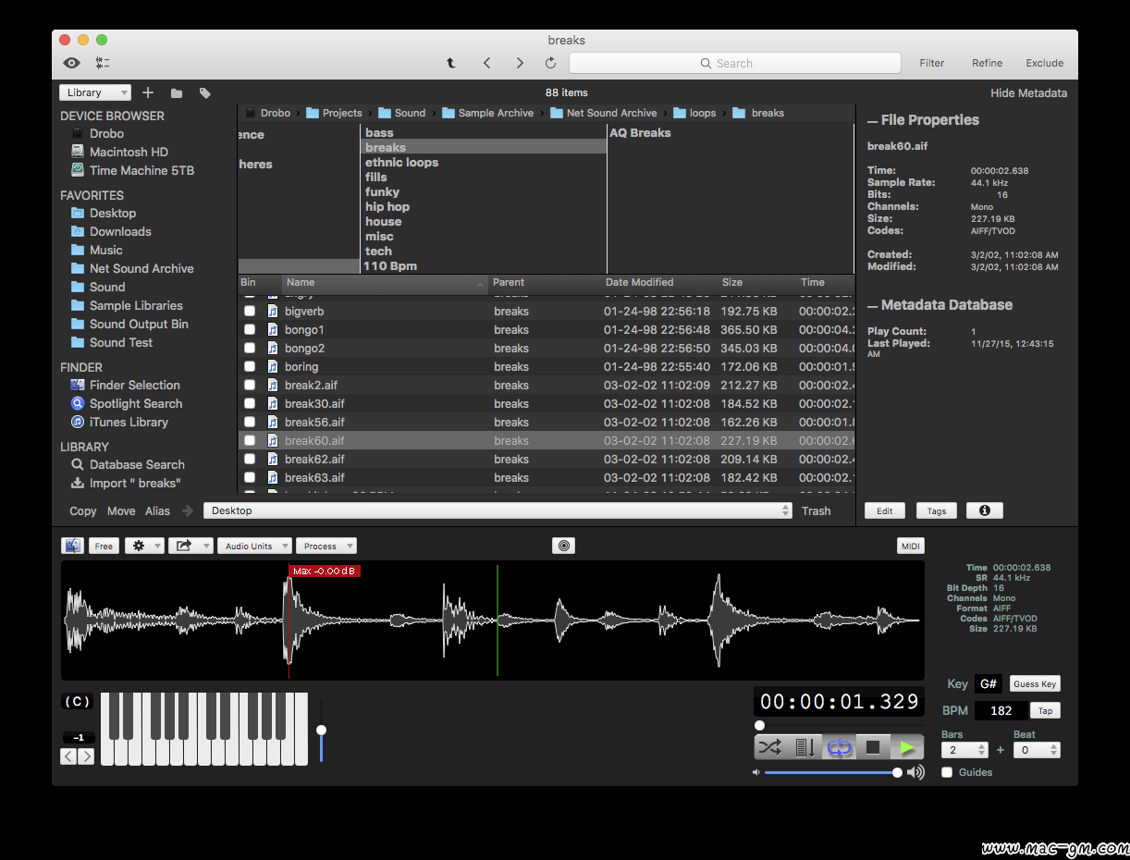1130x860 pixels.
Task: Toggle loop playback button
Action: [x=840, y=747]
